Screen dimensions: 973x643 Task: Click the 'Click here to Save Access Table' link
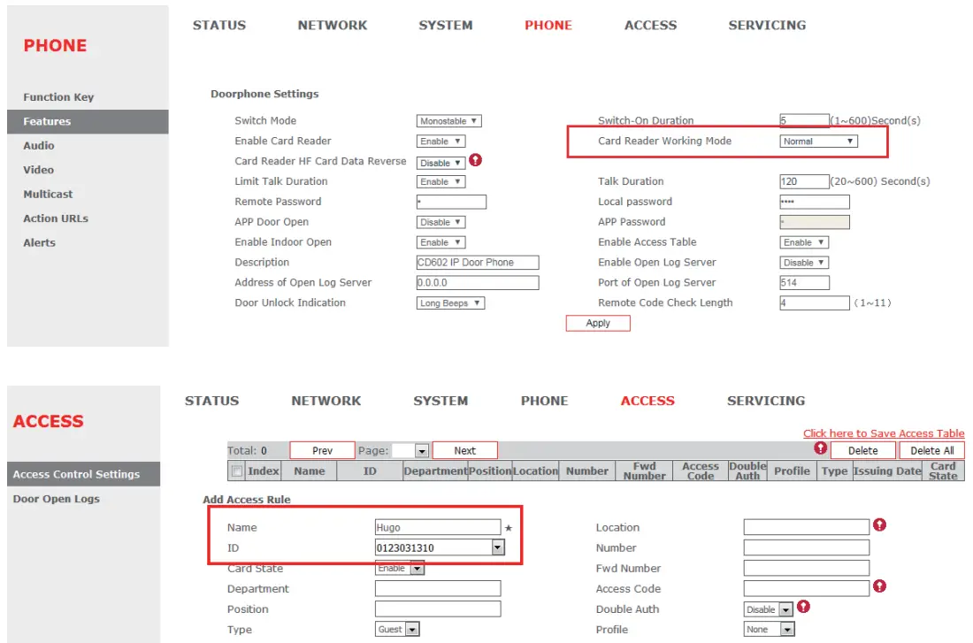click(x=884, y=434)
